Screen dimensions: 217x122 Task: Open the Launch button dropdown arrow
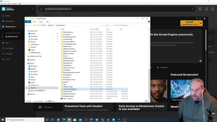pos(201,23)
